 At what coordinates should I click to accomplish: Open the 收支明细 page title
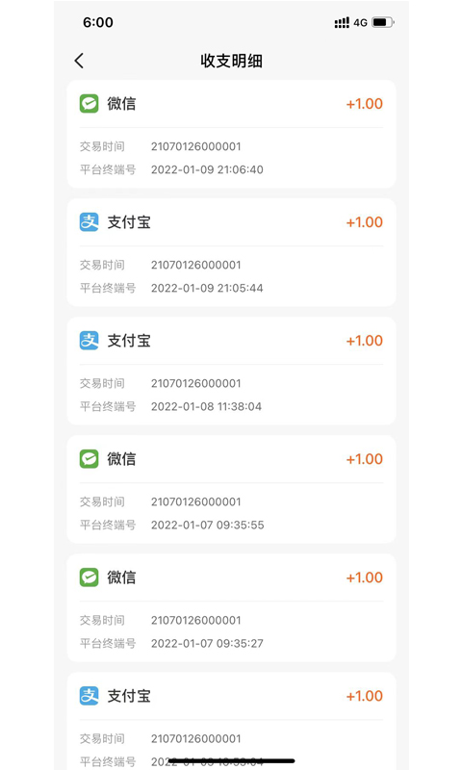click(231, 61)
